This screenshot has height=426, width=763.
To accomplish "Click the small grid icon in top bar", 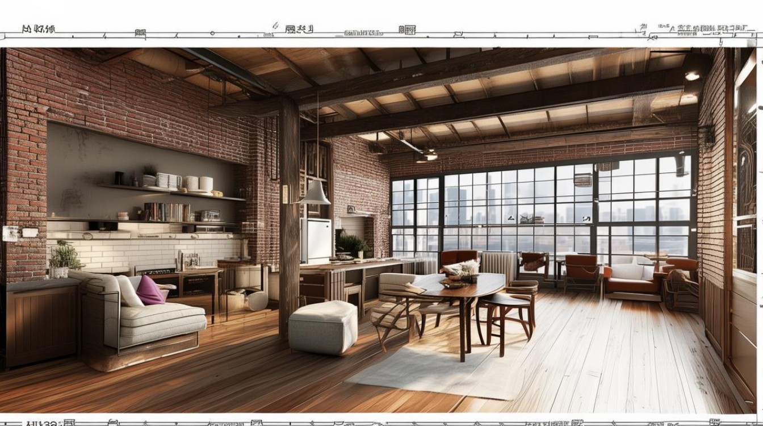I will coord(406,30).
